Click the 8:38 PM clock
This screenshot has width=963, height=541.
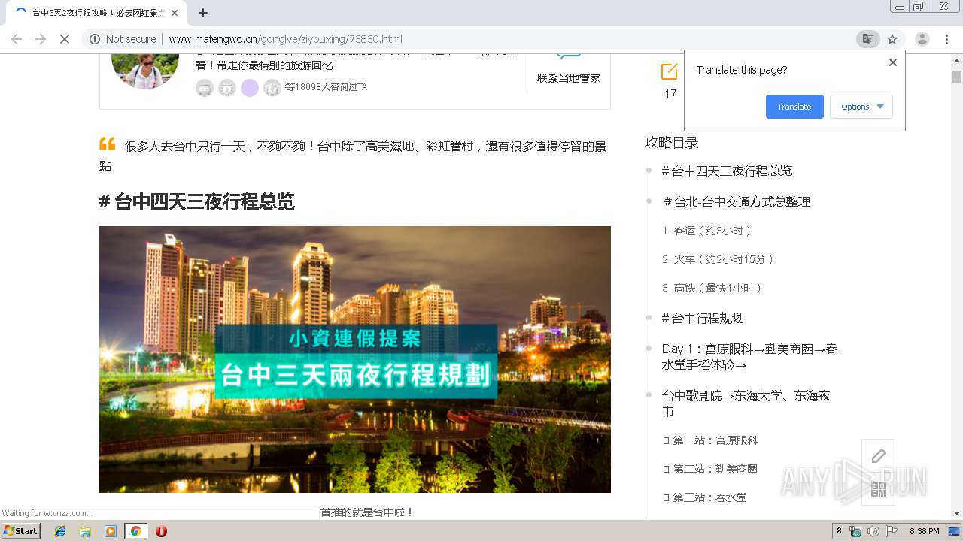pos(924,531)
